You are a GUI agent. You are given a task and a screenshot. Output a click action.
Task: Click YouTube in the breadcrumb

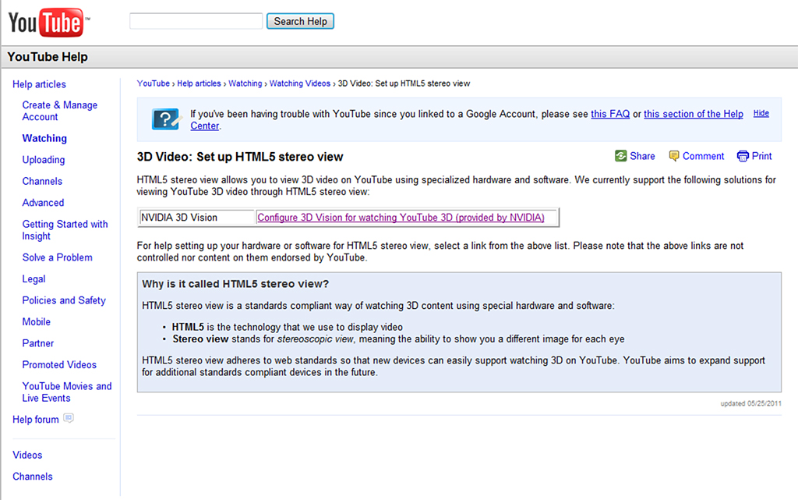click(x=154, y=83)
